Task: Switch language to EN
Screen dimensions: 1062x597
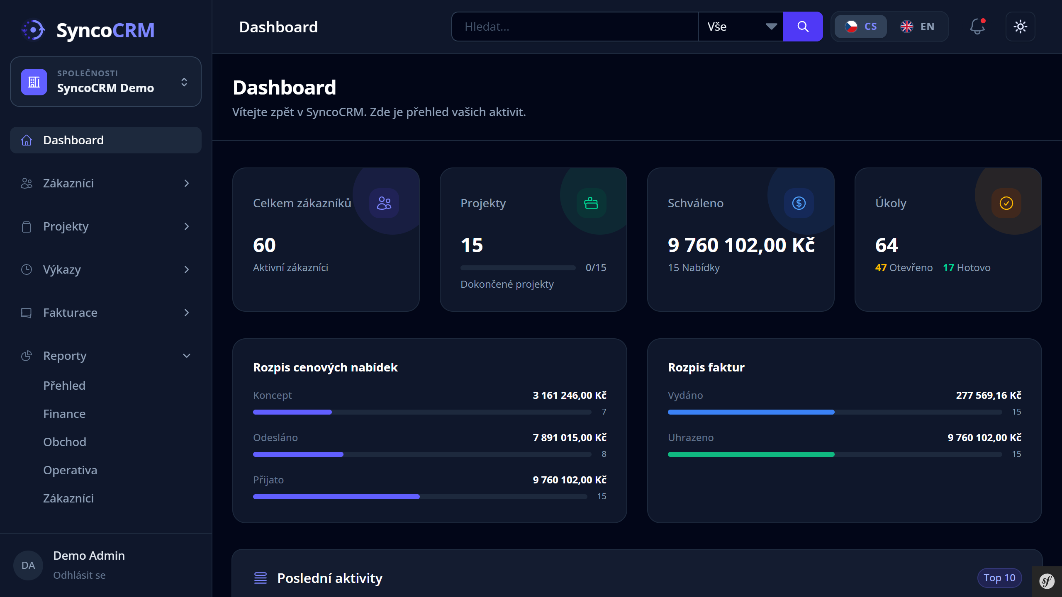Action: (917, 27)
